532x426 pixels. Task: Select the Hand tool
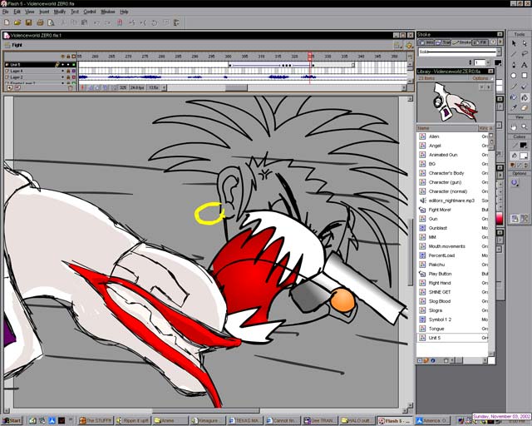click(x=514, y=126)
